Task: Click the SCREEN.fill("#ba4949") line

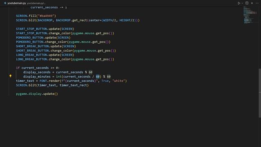Action: coord(36,16)
